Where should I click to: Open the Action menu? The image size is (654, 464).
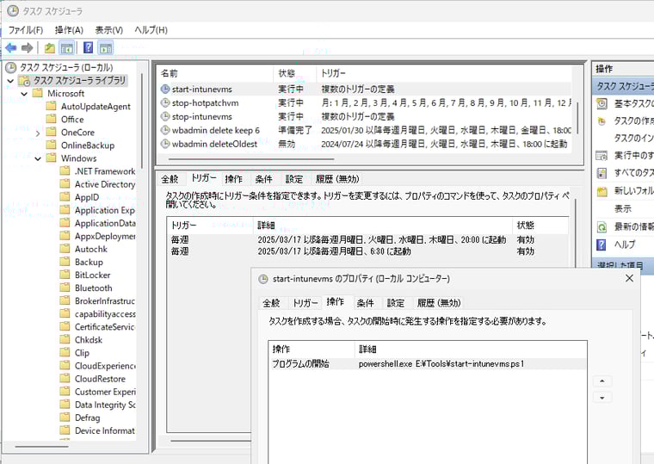point(69,30)
